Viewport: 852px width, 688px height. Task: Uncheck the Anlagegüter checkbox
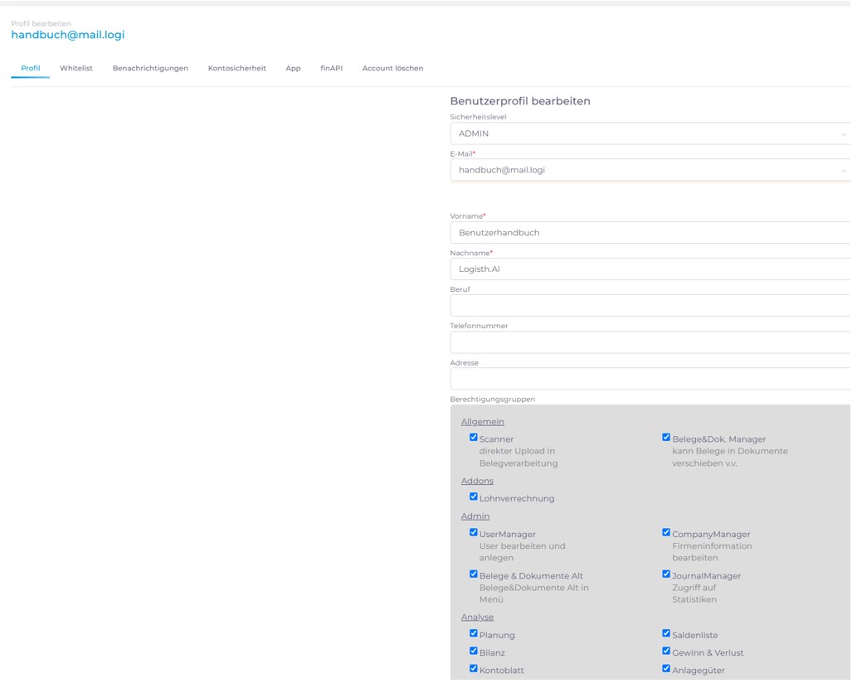point(666,668)
